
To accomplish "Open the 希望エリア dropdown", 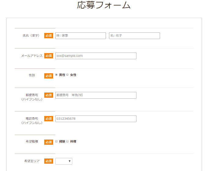I will (x=64, y=161).
